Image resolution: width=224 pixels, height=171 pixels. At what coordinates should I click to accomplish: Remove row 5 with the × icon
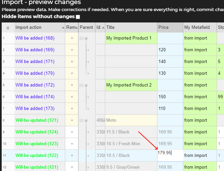(72, 85)
